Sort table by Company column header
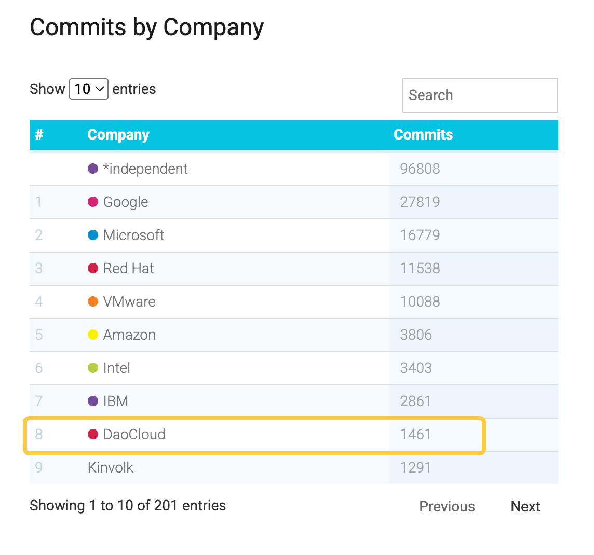Image resolution: width=594 pixels, height=555 pixels. point(118,135)
